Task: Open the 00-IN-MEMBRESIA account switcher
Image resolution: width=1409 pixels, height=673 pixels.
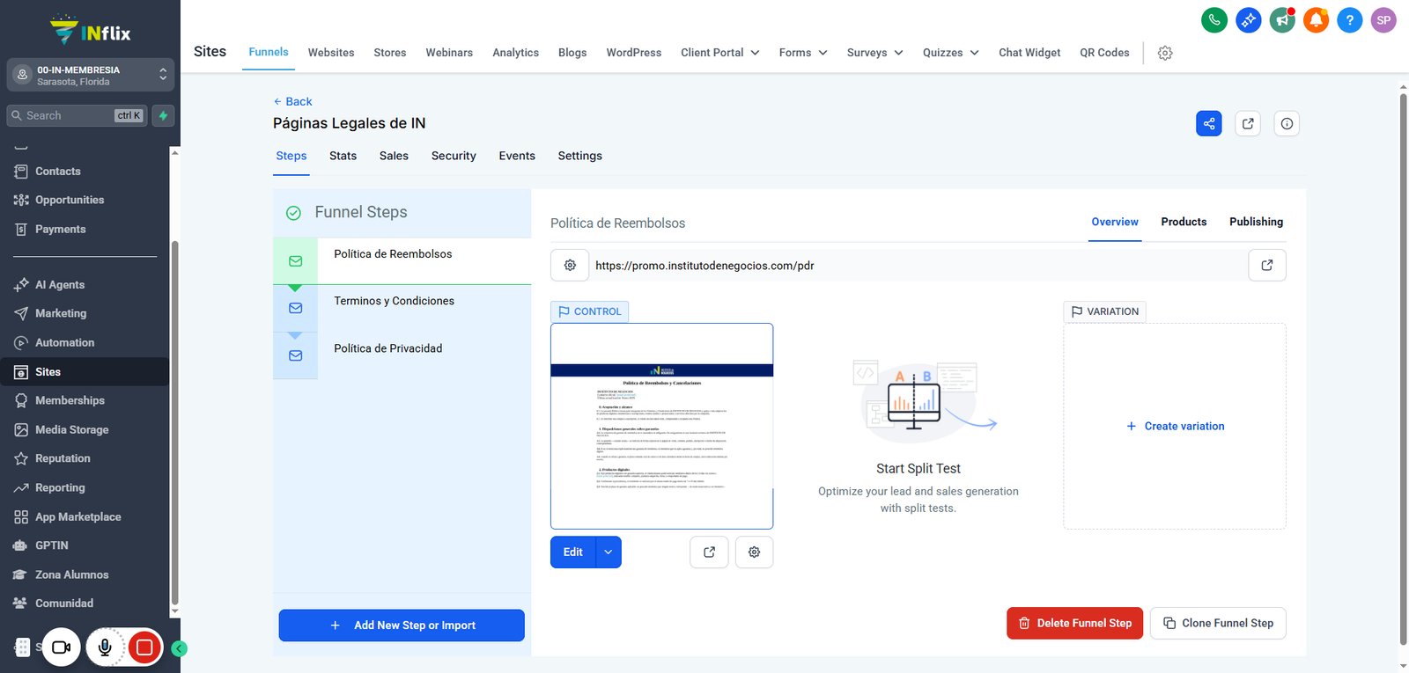Action: (x=91, y=76)
